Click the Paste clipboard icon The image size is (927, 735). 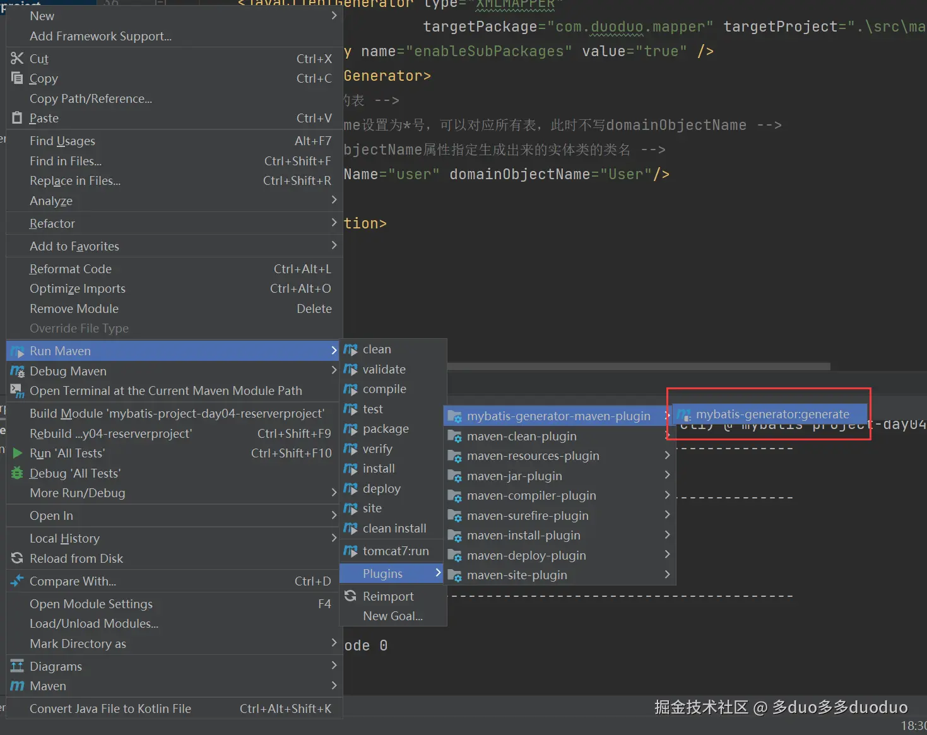17,118
